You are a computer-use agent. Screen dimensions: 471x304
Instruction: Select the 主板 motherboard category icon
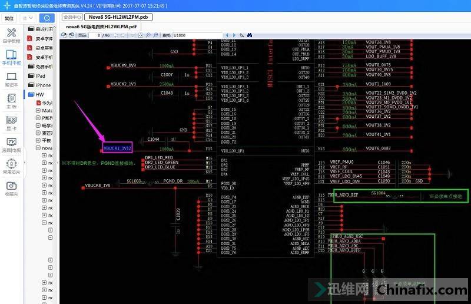[11, 101]
